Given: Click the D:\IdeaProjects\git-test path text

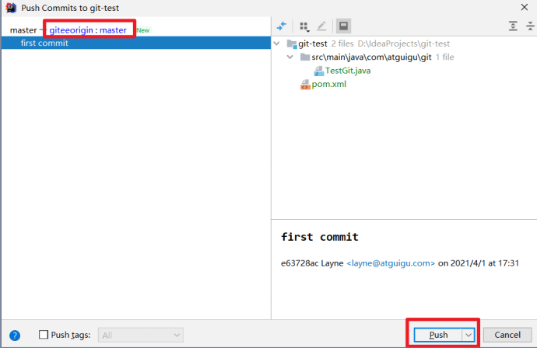Looking at the screenshot, I should pyautogui.click(x=404, y=43).
